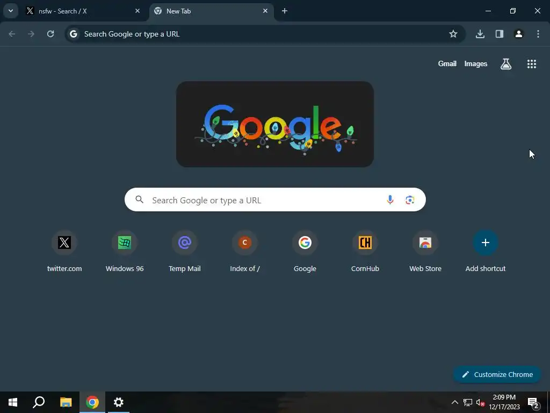This screenshot has height=413, width=550.
Task: Close the New Tab tab
Action: pos(265,11)
